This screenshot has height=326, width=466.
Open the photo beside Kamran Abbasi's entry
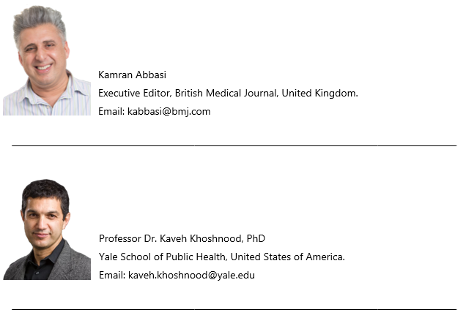click(47, 61)
